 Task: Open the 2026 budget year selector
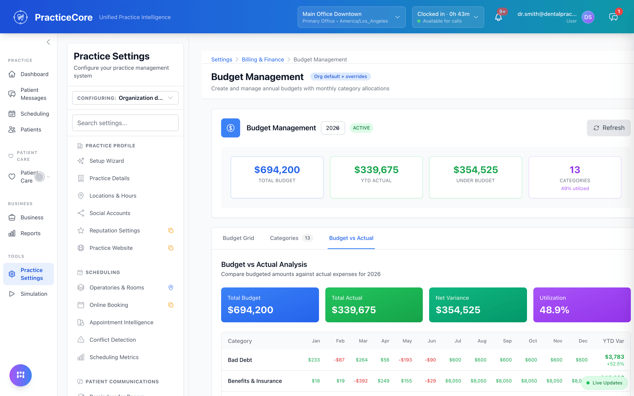coord(332,128)
